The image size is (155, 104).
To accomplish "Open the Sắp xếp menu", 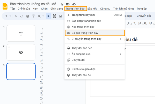I will click(x=92, y=9).
